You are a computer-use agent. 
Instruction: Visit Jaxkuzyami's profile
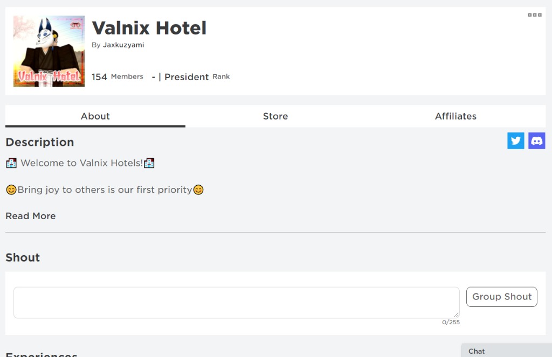tap(123, 45)
